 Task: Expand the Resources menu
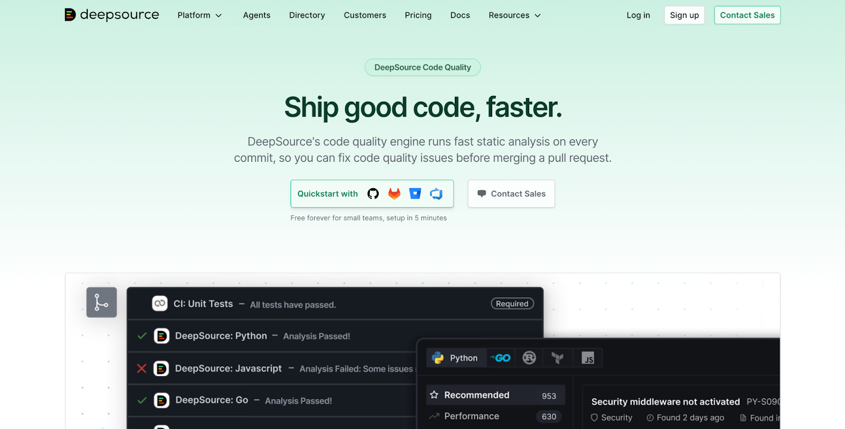pos(515,15)
